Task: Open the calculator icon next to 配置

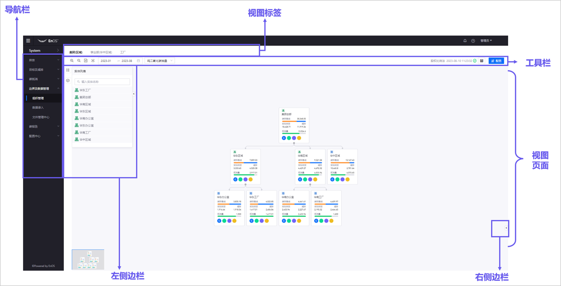Action: 482,61
